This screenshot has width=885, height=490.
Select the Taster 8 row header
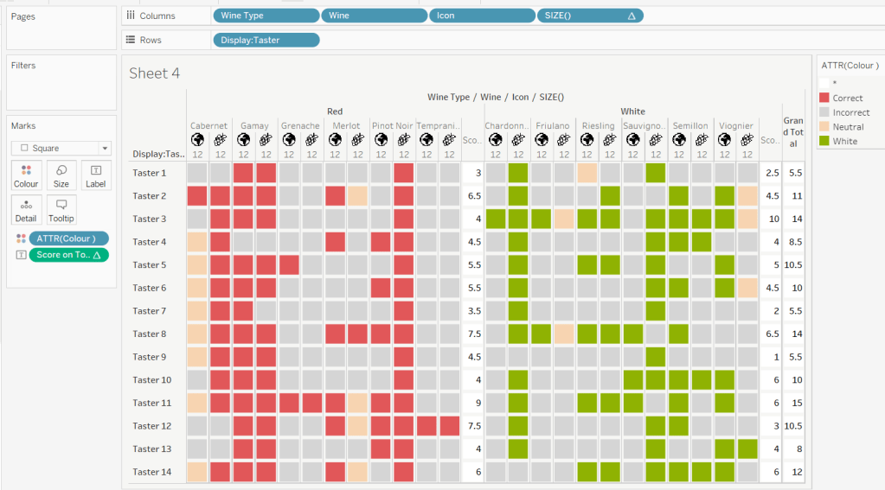point(149,334)
